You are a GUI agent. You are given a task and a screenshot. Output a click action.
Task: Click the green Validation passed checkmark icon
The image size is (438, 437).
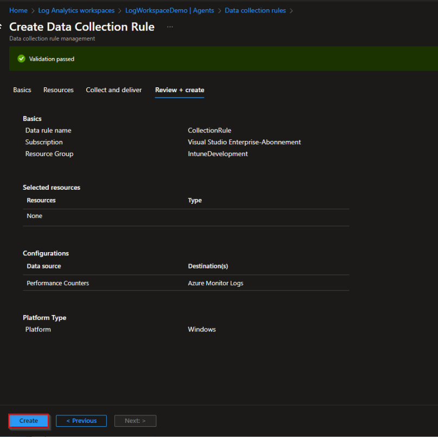click(21, 58)
